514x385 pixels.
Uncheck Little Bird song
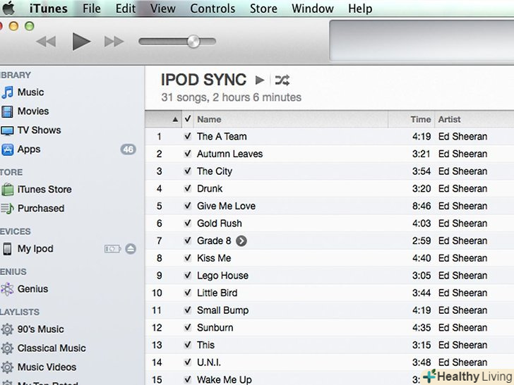[x=188, y=293]
